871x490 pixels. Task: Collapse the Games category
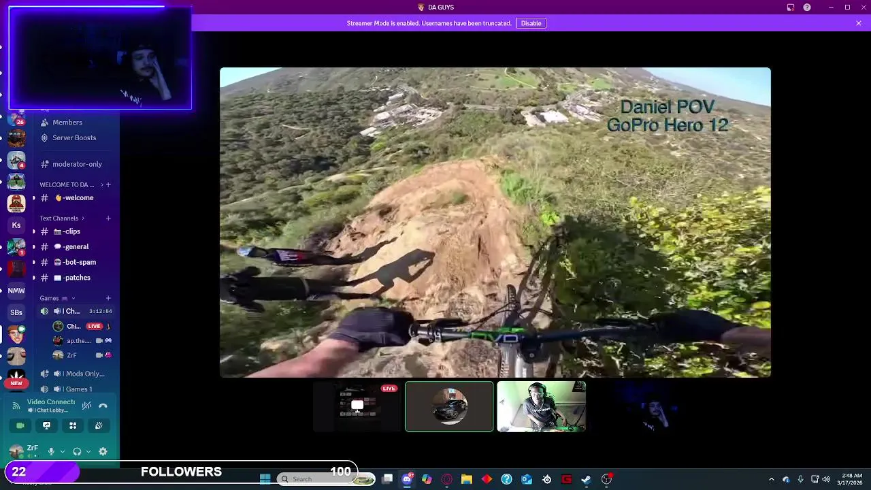(x=57, y=298)
